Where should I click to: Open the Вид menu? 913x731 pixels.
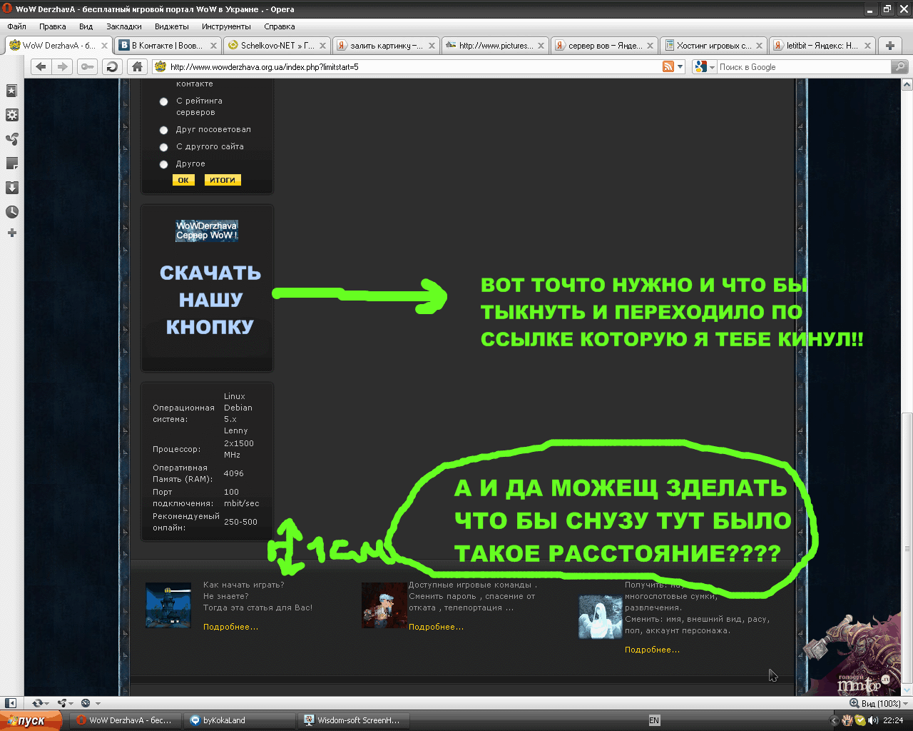point(86,26)
